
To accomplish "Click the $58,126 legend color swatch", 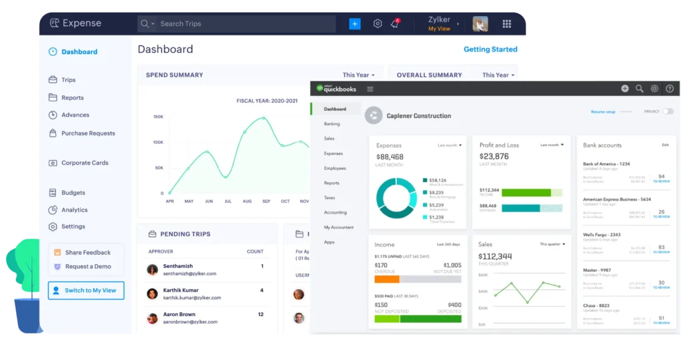I will click(425, 180).
